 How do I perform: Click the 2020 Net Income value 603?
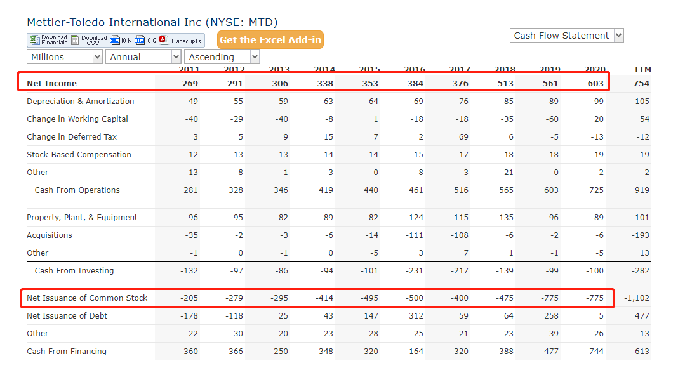point(595,83)
